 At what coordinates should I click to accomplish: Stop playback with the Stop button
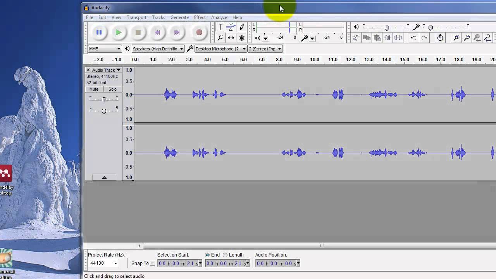tap(138, 33)
